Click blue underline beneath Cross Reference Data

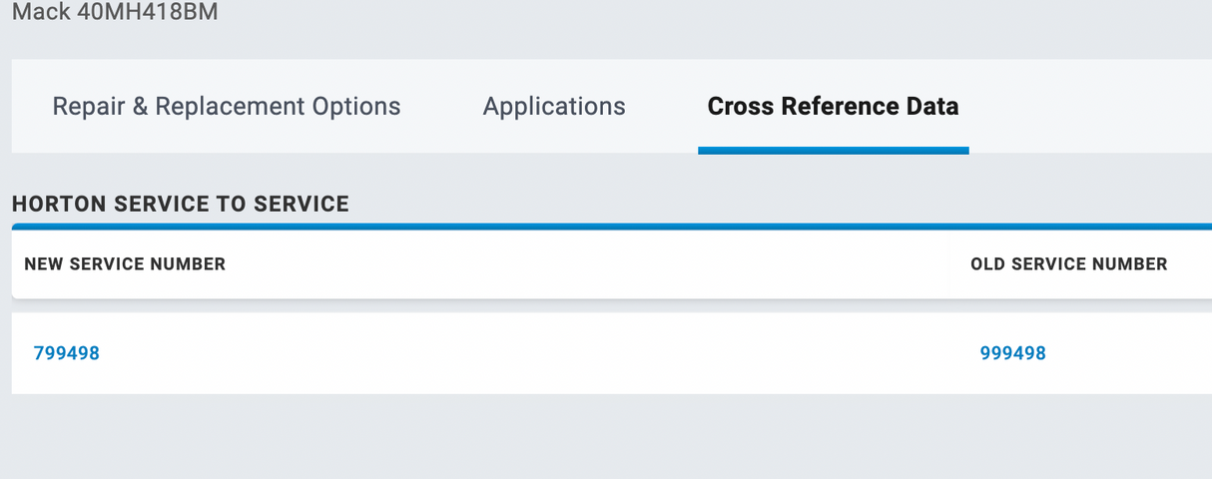833,151
